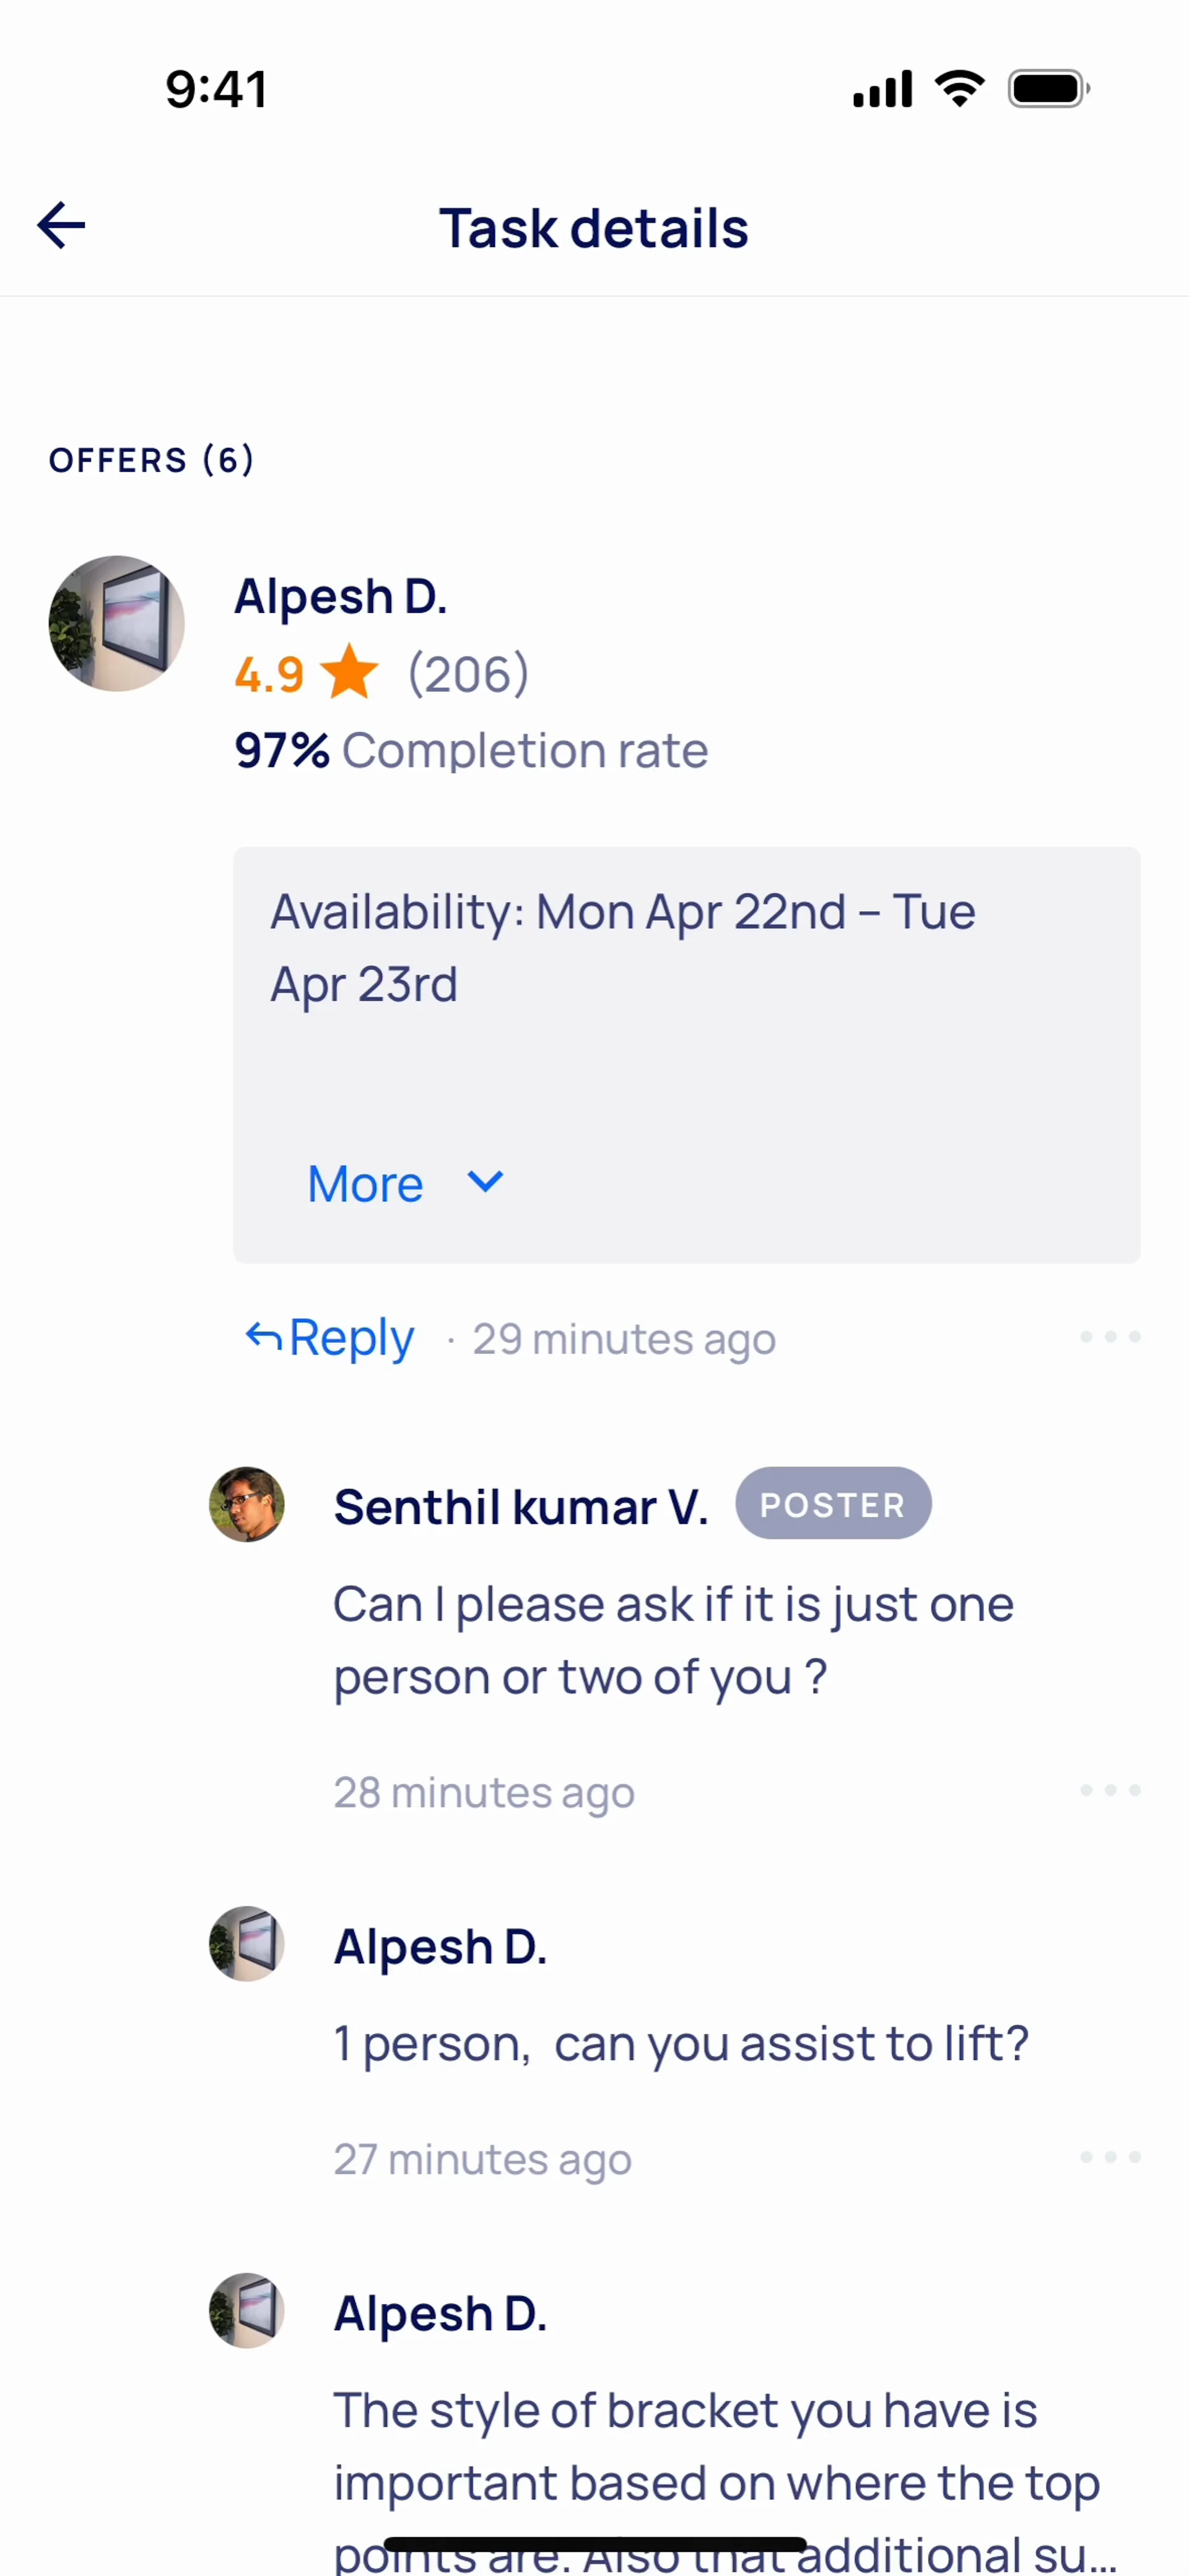Viewport: 1189px width, 2576px height.
Task: Open options menu for 29 minutes ago offer
Action: (x=1110, y=1337)
